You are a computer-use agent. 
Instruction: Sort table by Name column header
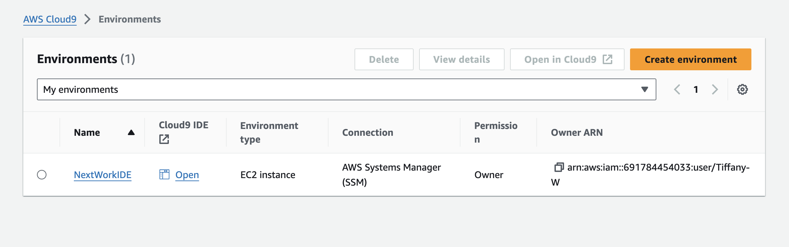point(87,132)
